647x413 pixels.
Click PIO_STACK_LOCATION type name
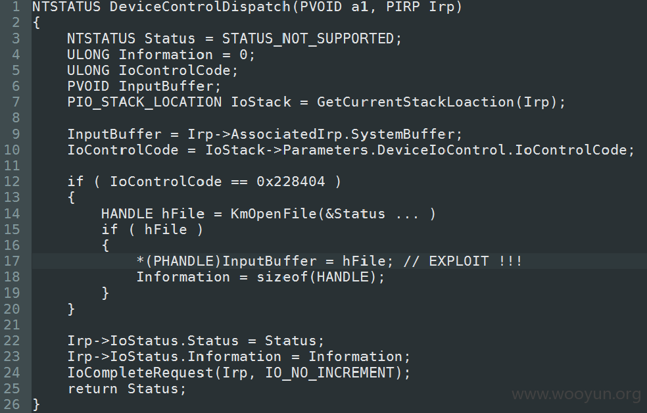(145, 102)
